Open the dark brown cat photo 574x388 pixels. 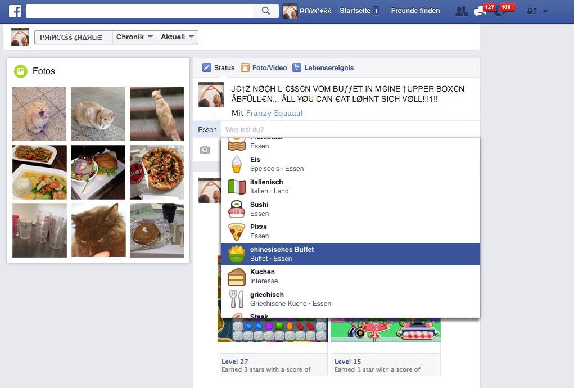pyautogui.click(x=98, y=230)
